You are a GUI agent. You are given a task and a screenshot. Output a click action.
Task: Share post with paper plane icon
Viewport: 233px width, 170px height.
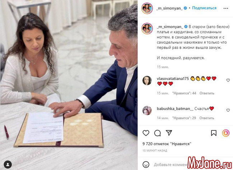(169, 133)
